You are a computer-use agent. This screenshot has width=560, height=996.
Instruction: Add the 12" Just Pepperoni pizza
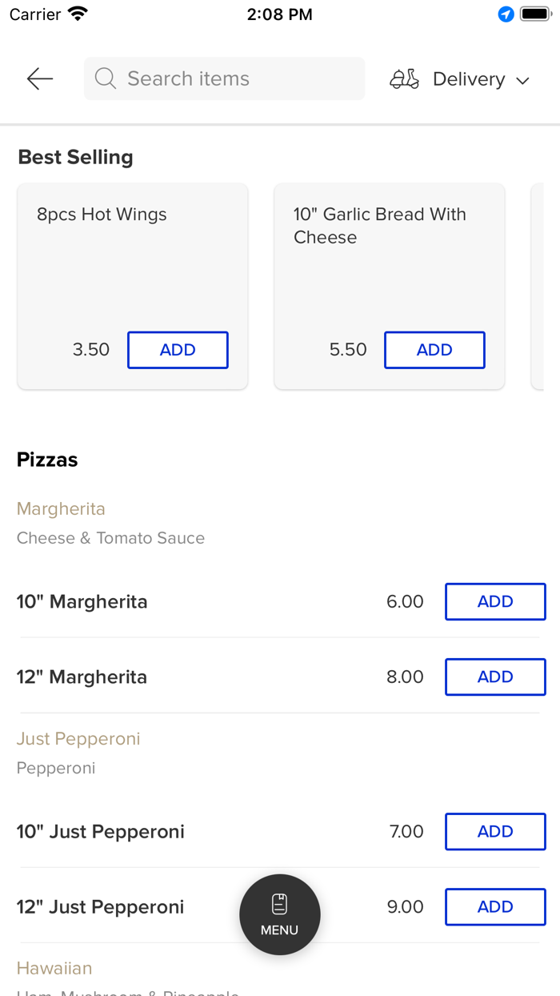[495, 906]
